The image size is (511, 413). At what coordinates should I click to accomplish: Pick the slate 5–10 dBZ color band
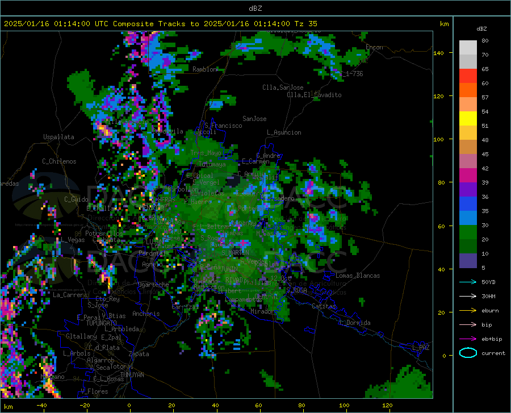468,261
